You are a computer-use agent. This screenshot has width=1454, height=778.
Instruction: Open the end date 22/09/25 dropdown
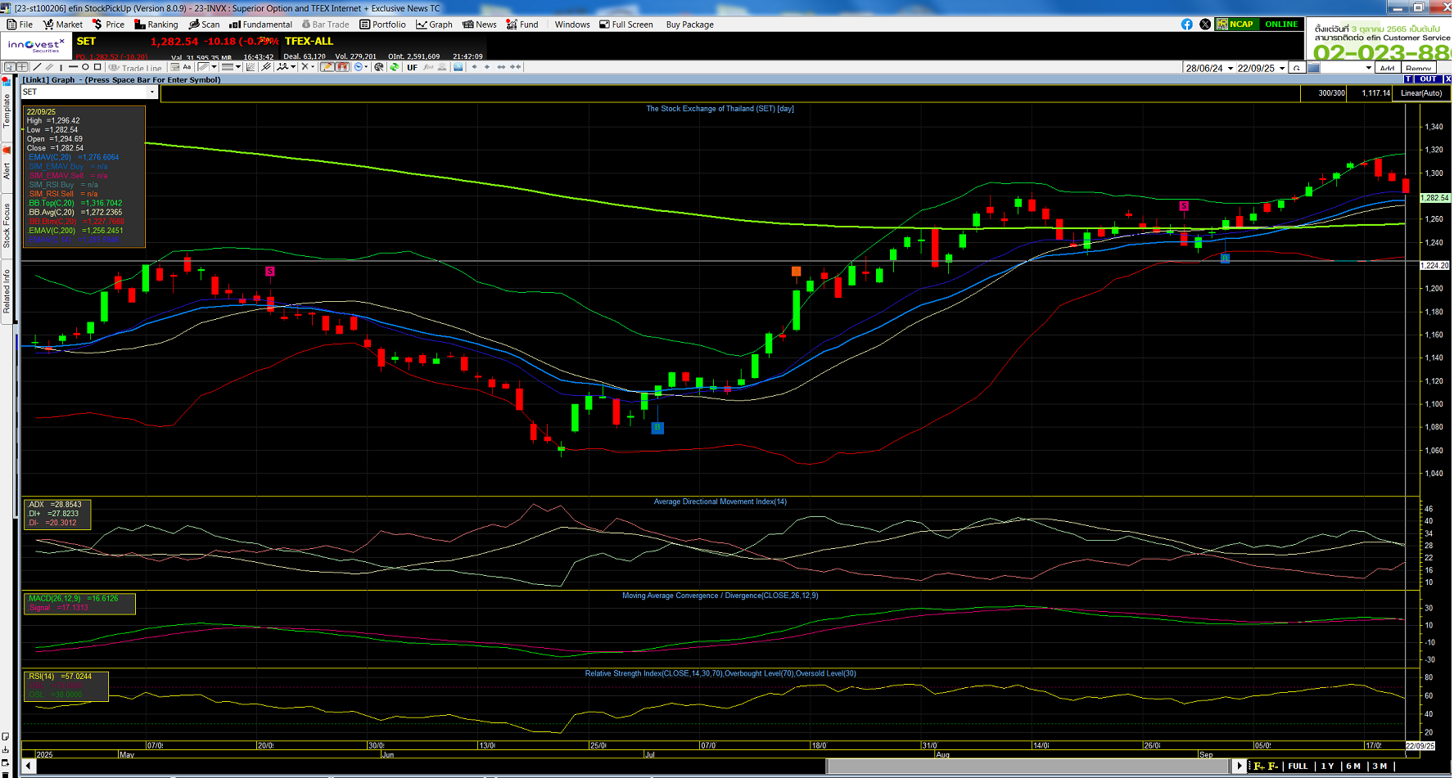pyautogui.click(x=1282, y=68)
